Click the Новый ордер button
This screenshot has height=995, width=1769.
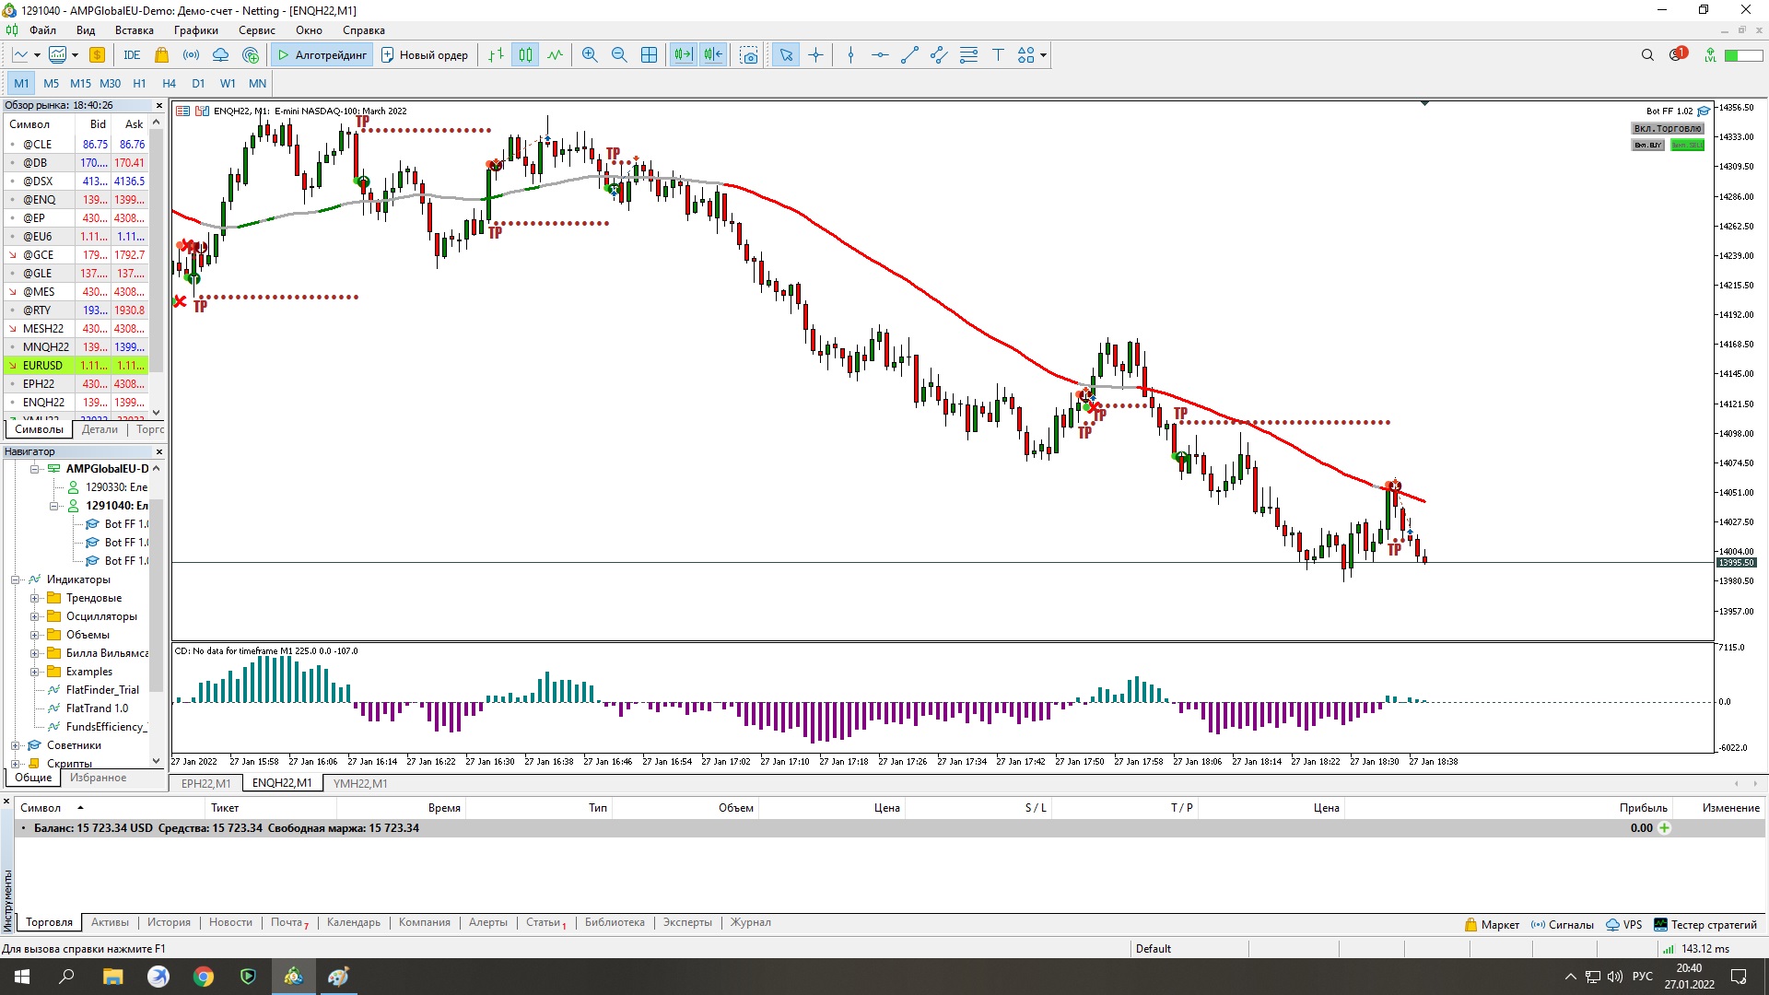(425, 55)
